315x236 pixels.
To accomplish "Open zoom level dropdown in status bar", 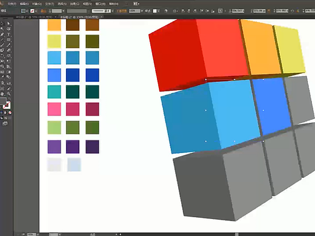I will [38, 234].
